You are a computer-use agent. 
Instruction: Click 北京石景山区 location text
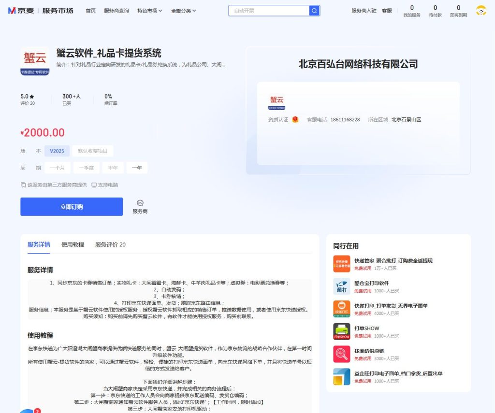point(406,120)
